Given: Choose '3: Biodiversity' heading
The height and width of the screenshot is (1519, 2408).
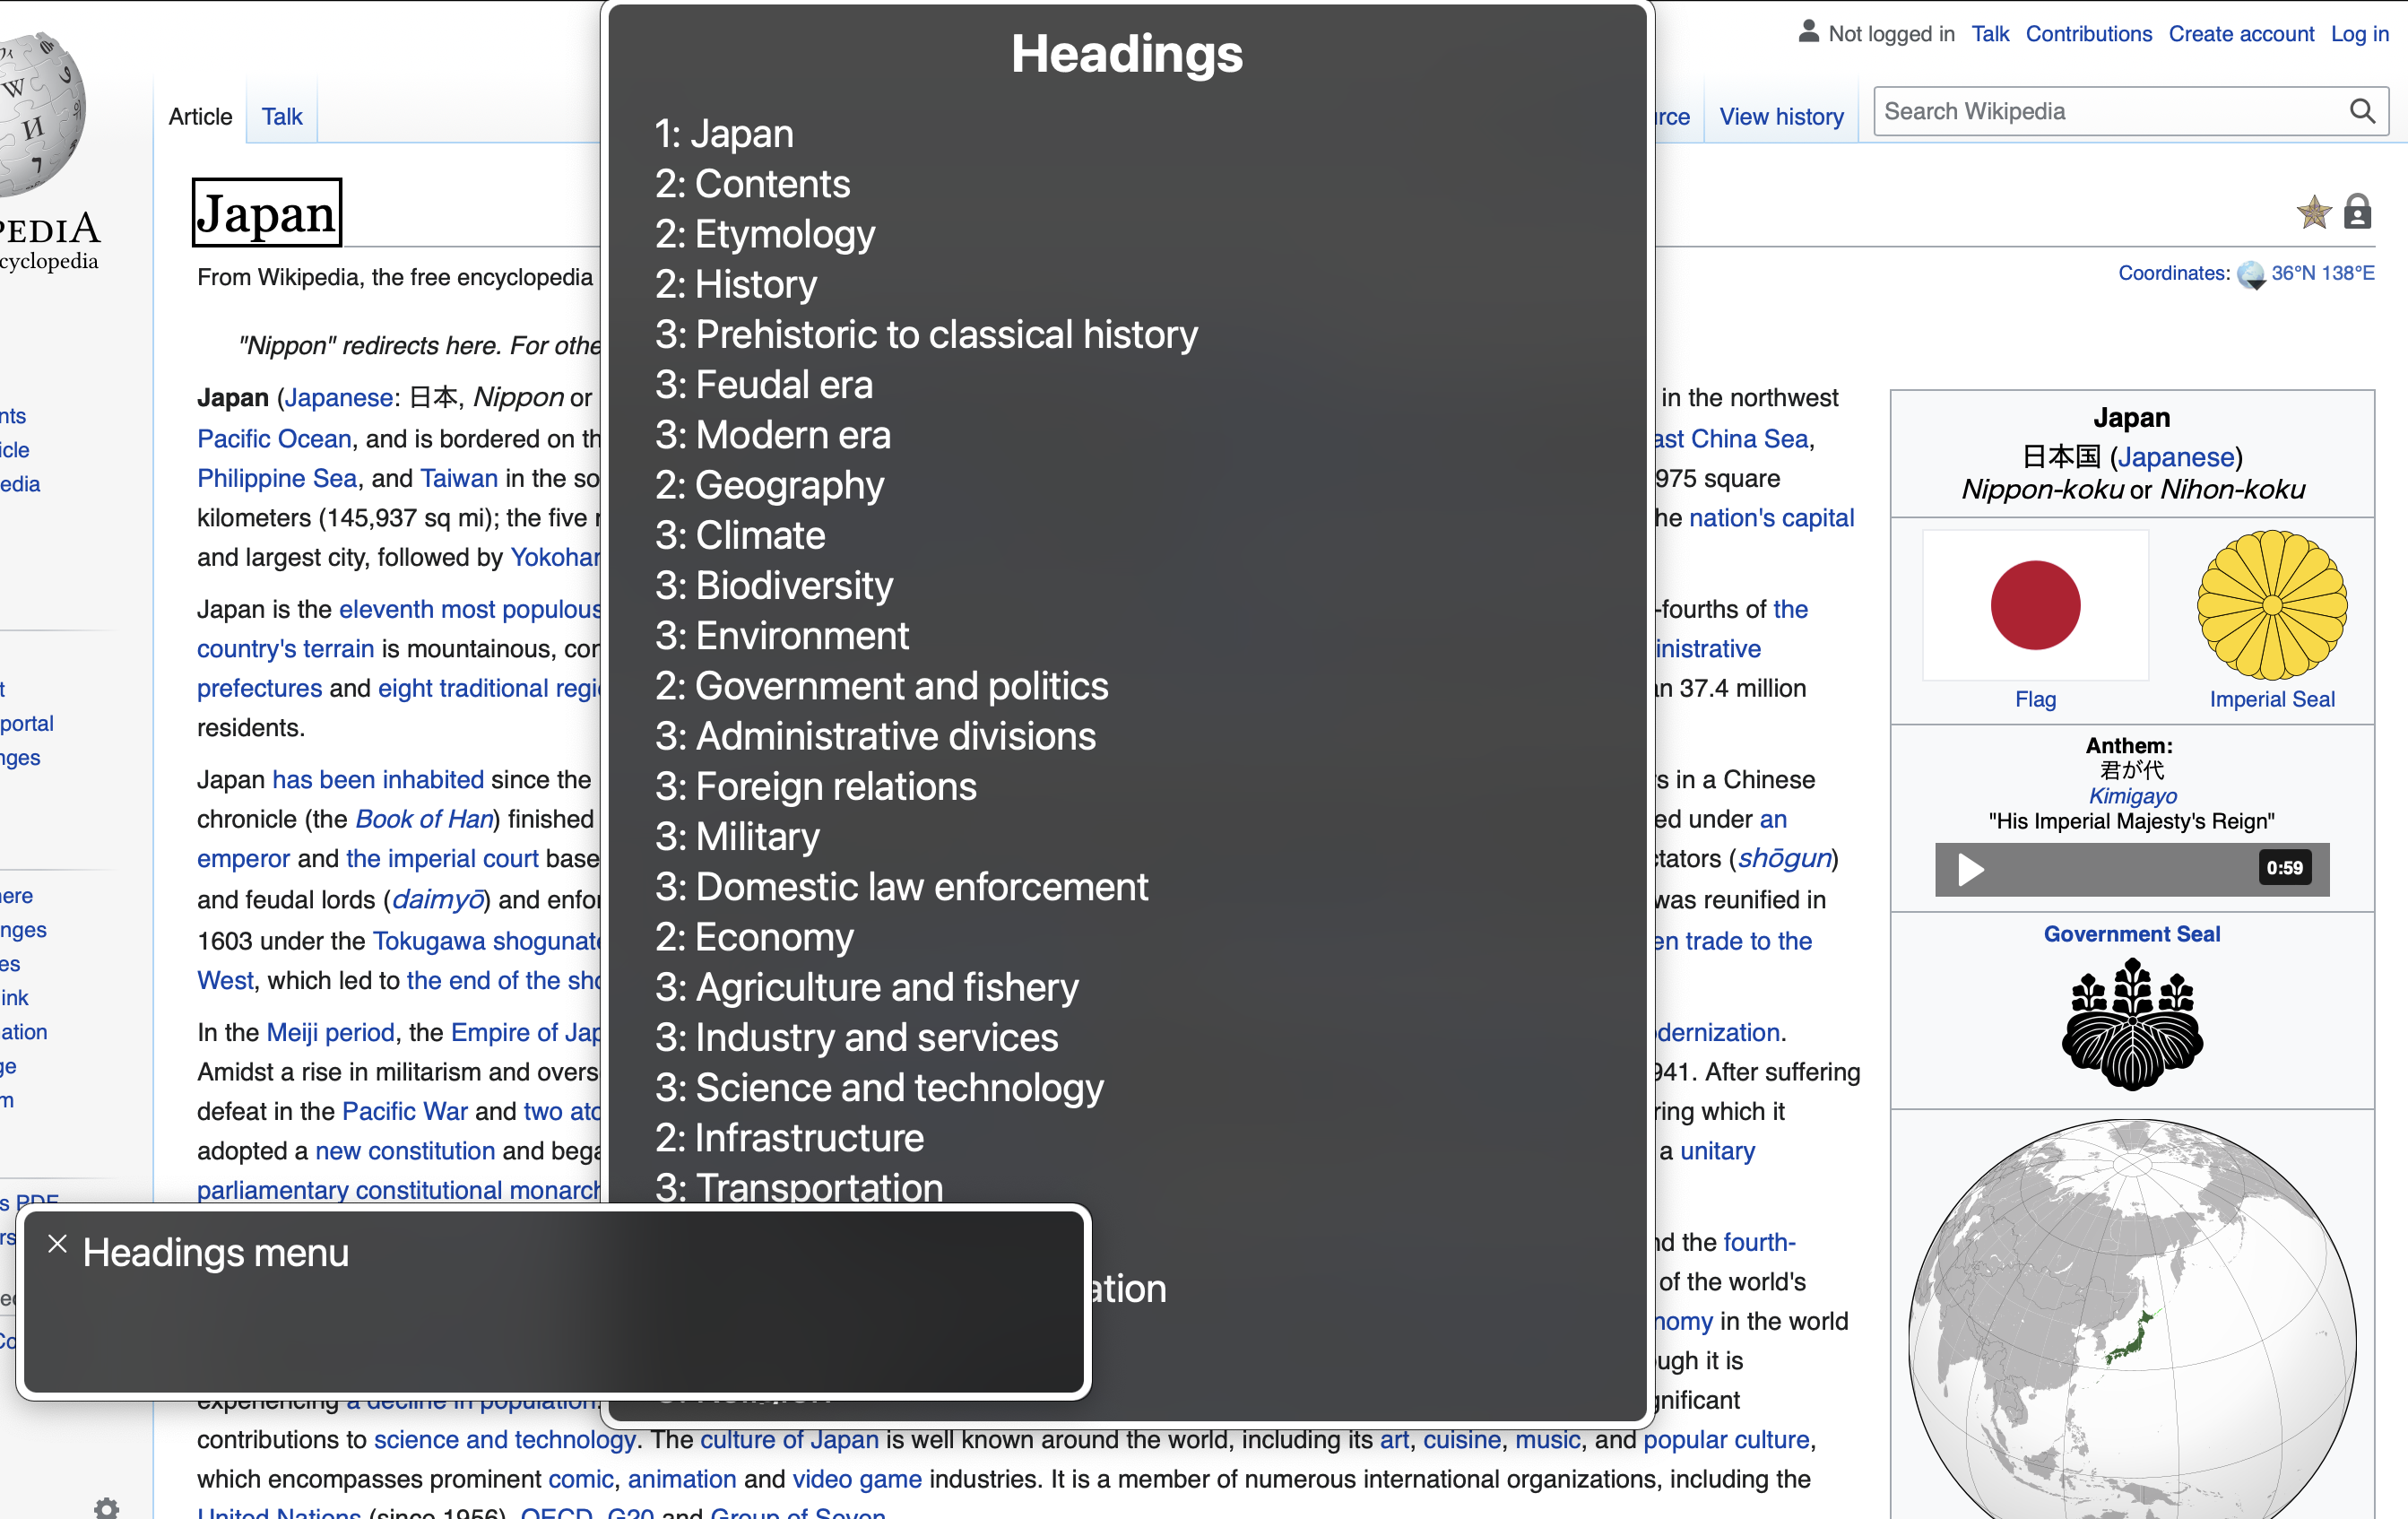Looking at the screenshot, I should 774,585.
